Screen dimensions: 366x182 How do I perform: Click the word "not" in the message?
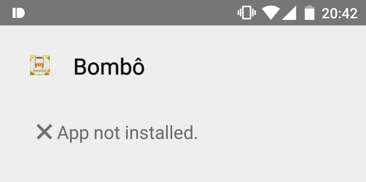107,133
